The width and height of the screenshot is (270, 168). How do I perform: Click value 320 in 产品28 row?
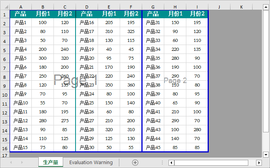tap(109, 130)
